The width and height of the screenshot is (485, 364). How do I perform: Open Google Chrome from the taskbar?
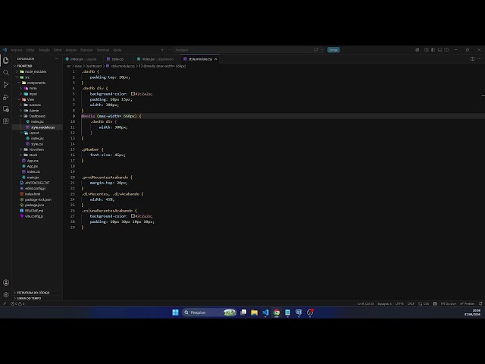tap(277, 312)
